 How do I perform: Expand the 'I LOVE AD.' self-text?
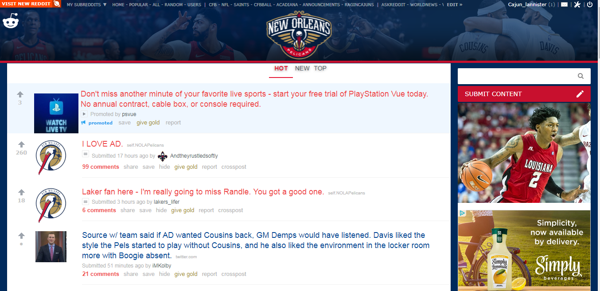click(86, 154)
